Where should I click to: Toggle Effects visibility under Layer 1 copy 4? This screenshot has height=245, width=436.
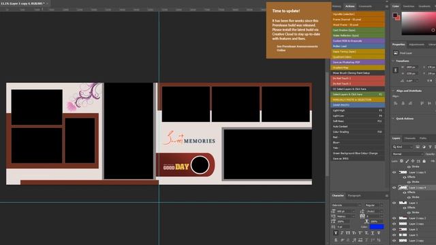tap(404, 192)
